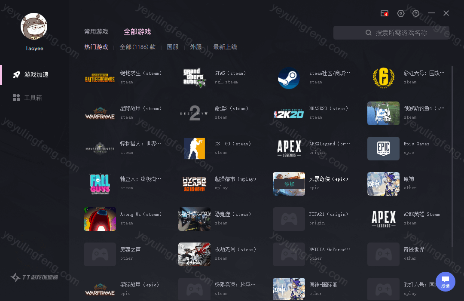
Task: Open the Among Us thumbnail
Action: [x=100, y=219]
